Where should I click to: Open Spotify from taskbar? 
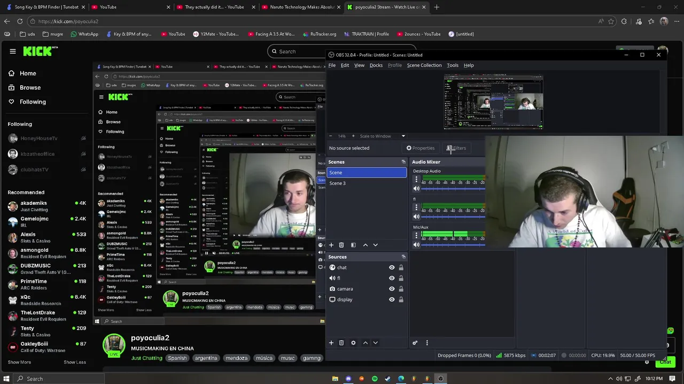point(375,379)
